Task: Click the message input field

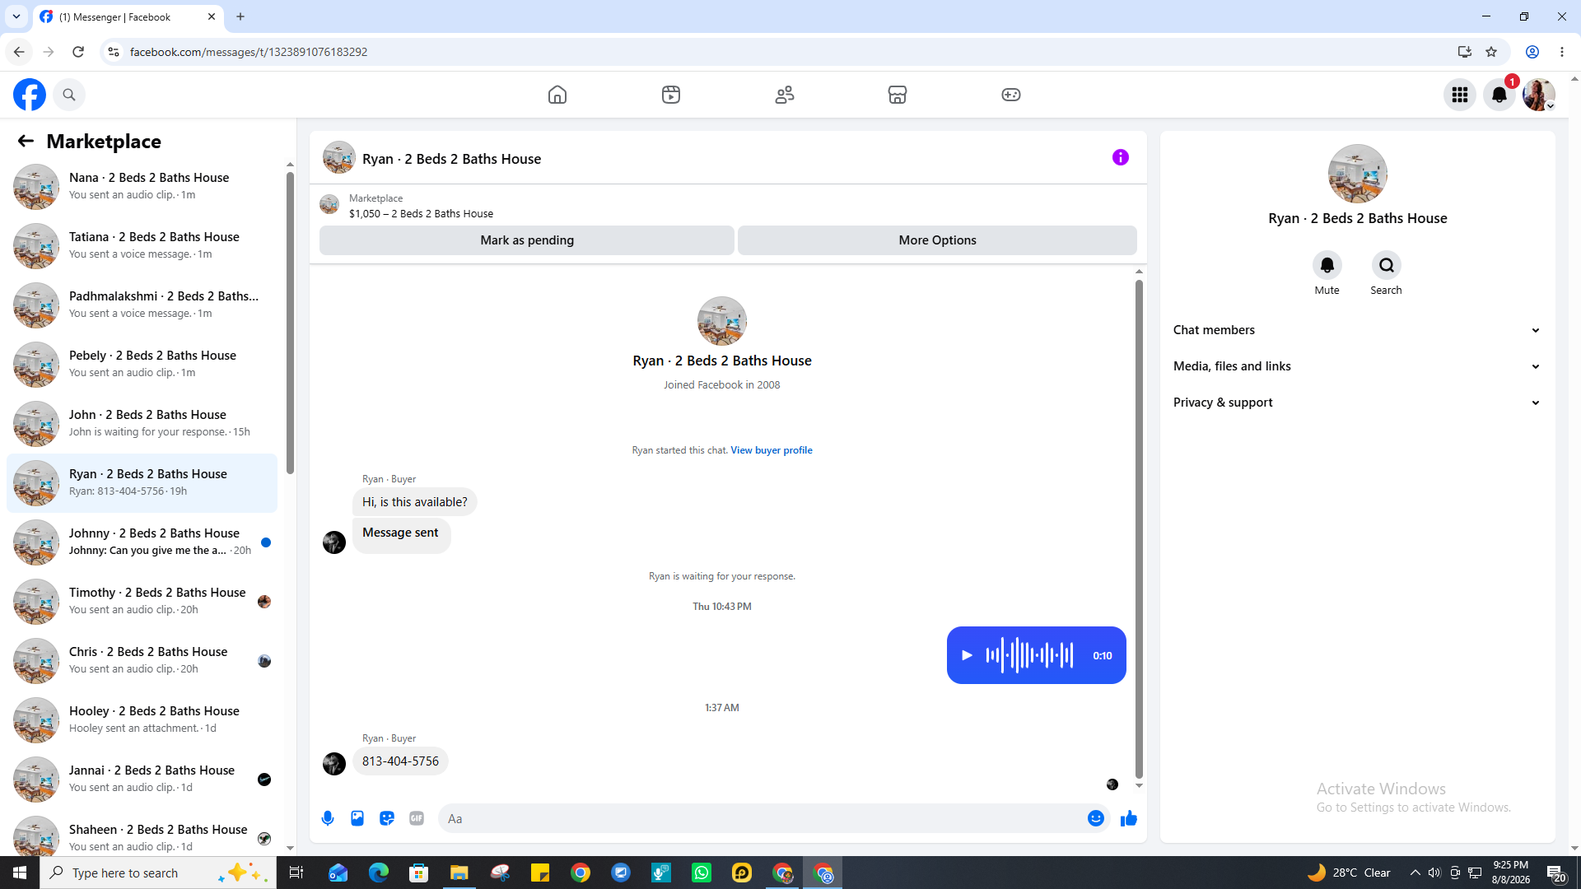Action: pyautogui.click(x=762, y=818)
